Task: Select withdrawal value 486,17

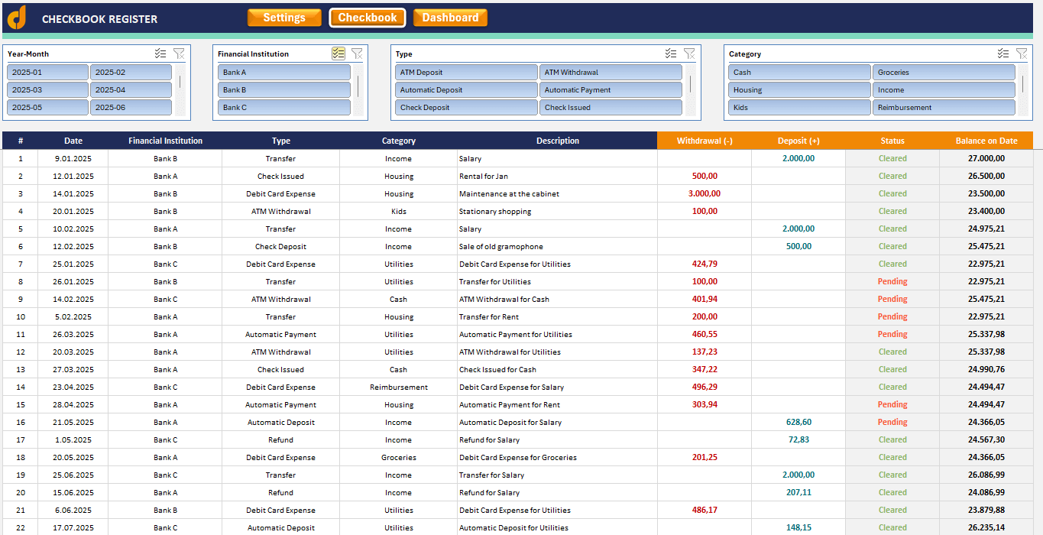Action: pos(705,511)
